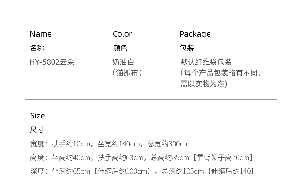The height and width of the screenshot is (189, 299).
Task: Click the 靠背架子高70cm bracket note
Action: [x=223, y=158]
